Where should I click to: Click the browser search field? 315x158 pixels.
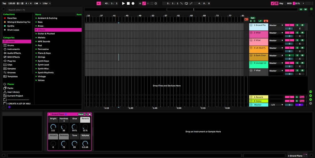pos(44,10)
